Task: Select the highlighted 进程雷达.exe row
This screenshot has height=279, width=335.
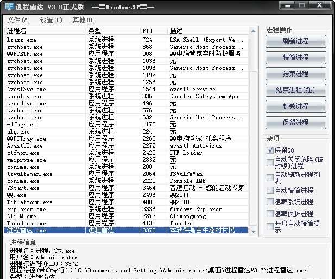Action: pos(126,230)
